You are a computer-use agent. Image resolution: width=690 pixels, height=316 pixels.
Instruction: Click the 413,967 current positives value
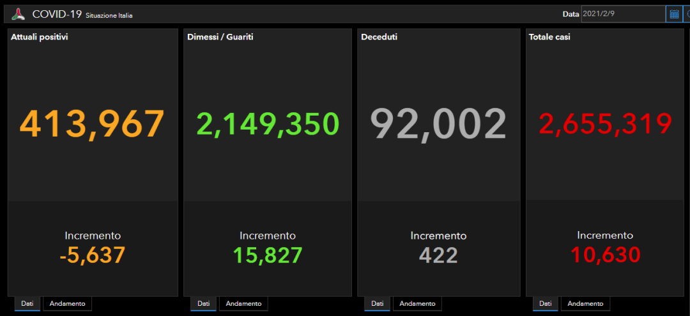pos(92,124)
